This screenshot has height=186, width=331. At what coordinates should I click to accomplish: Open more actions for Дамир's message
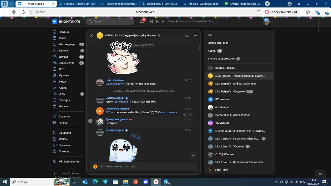[191, 115]
